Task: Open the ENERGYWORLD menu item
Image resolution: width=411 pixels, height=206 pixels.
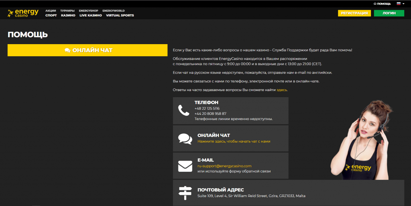Action: pos(114,11)
